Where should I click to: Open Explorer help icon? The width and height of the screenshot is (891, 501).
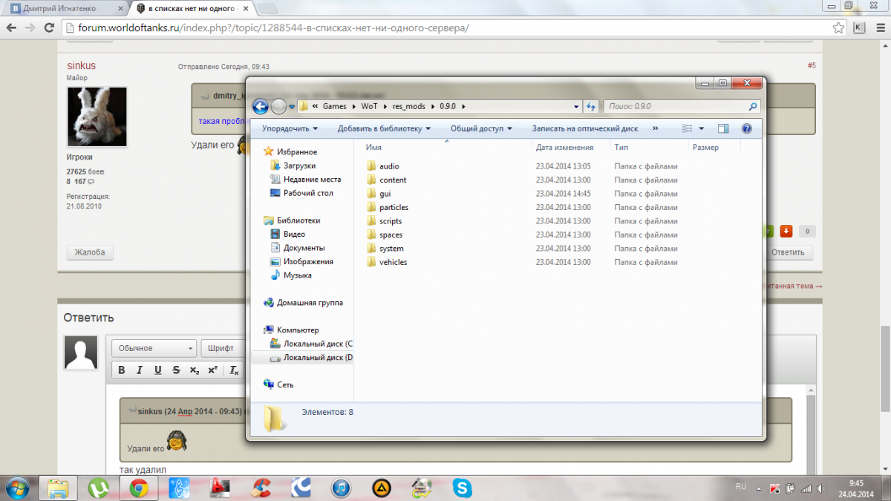click(x=747, y=128)
